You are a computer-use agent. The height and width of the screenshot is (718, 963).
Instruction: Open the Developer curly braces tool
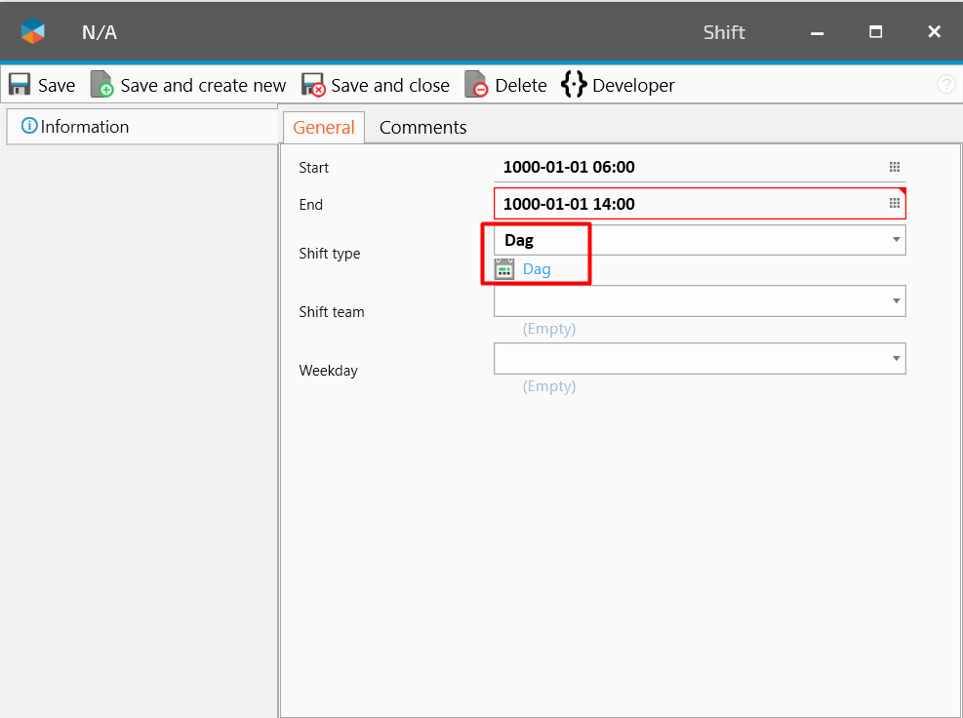(574, 85)
